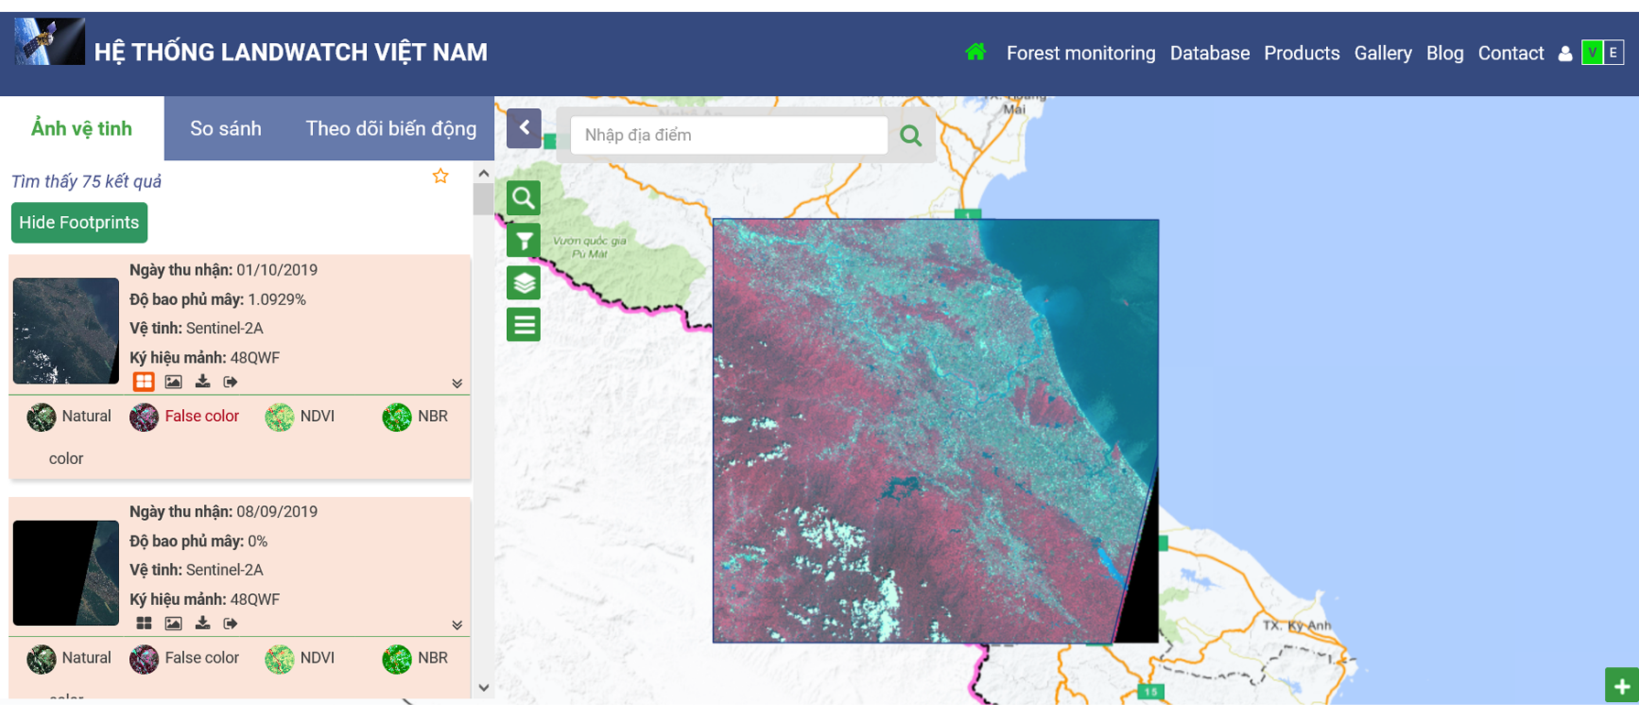Screen dimensions: 1639x724
Task: Switch to the So sánh tab
Action: 225,128
